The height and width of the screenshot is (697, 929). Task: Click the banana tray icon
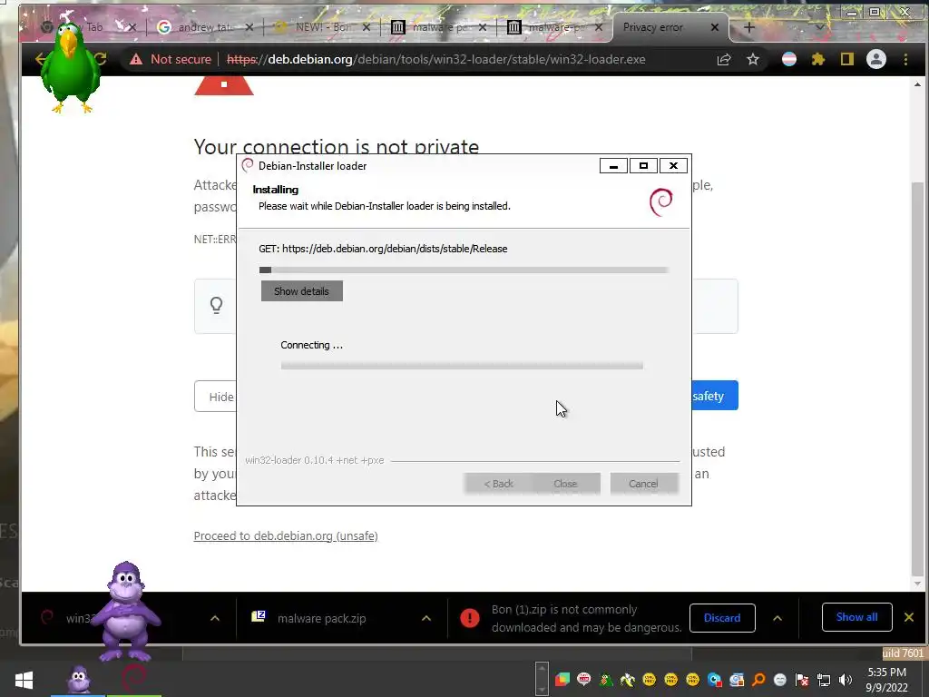[628, 680]
